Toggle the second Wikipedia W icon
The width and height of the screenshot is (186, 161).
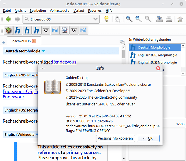[x=74, y=30]
